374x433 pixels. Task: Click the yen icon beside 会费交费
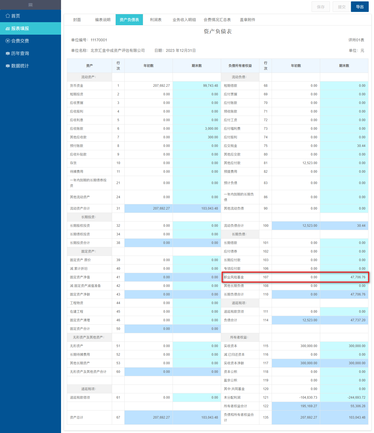[x=8, y=41]
